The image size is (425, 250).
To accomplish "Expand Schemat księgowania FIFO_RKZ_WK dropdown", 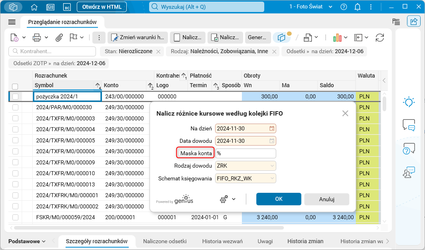I will coord(272,178).
